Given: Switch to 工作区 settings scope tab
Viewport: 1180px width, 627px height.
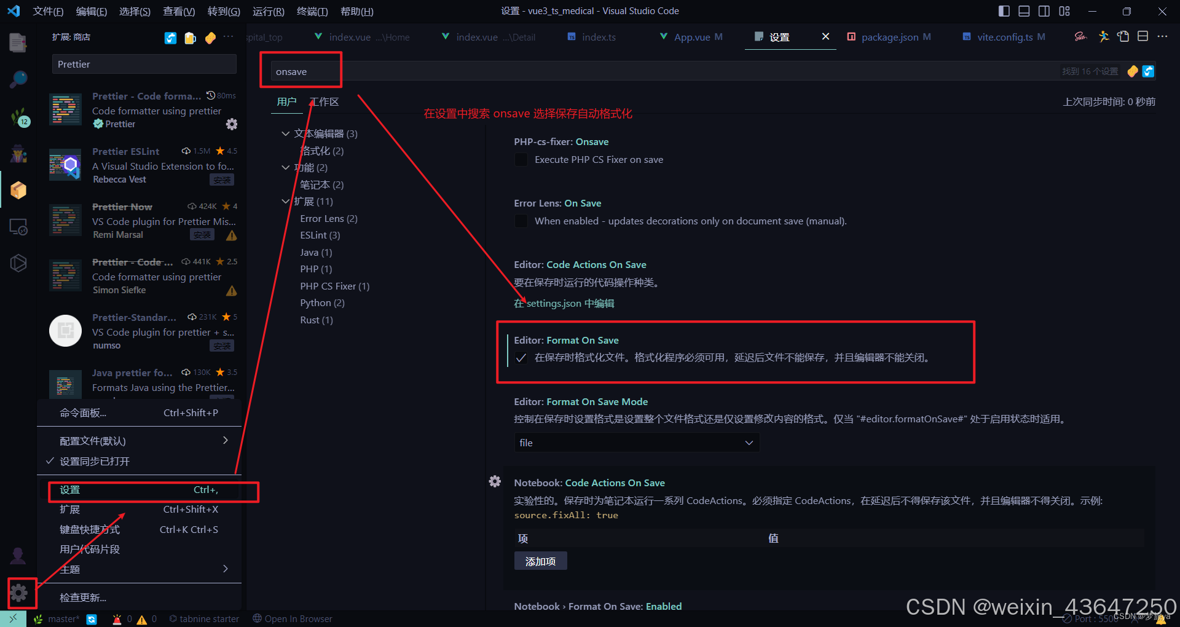Looking at the screenshot, I should (324, 102).
